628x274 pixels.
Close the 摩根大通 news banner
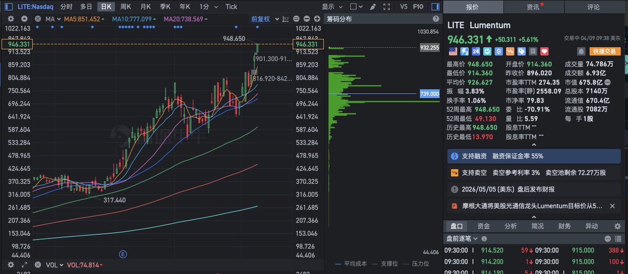612,206
